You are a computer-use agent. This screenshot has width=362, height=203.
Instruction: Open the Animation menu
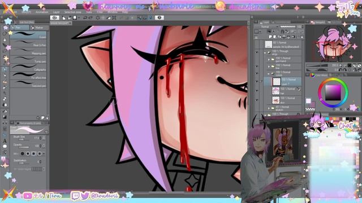coord(42,12)
